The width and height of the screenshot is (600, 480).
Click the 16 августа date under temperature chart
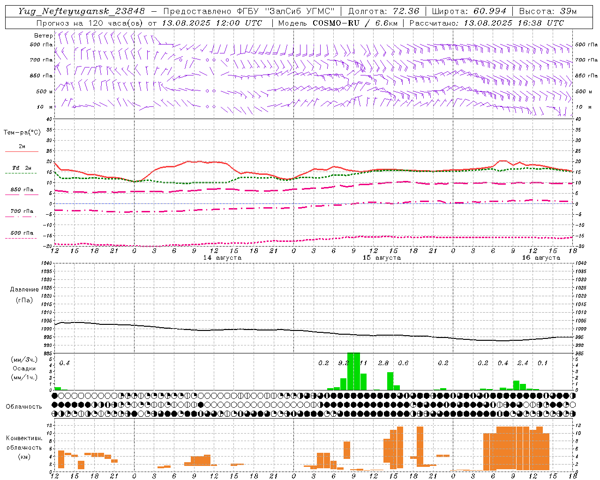click(x=541, y=258)
